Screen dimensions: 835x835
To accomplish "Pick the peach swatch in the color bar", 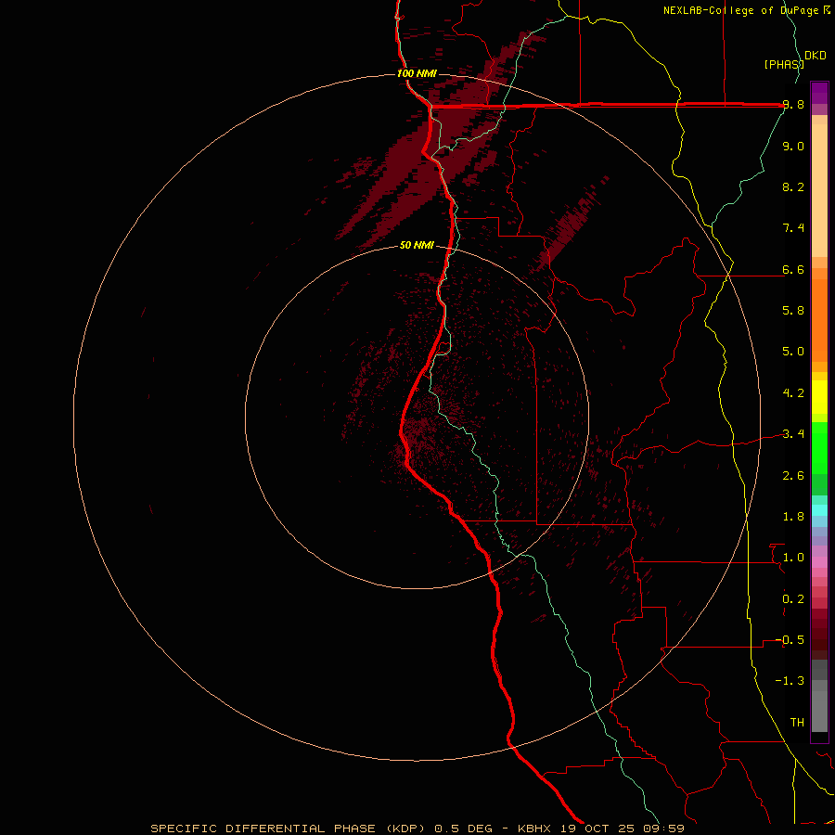I will 819,190.
